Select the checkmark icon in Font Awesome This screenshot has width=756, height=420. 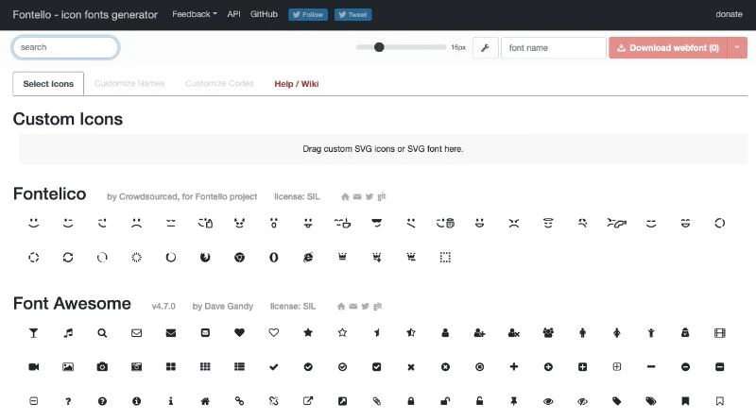(x=273, y=367)
